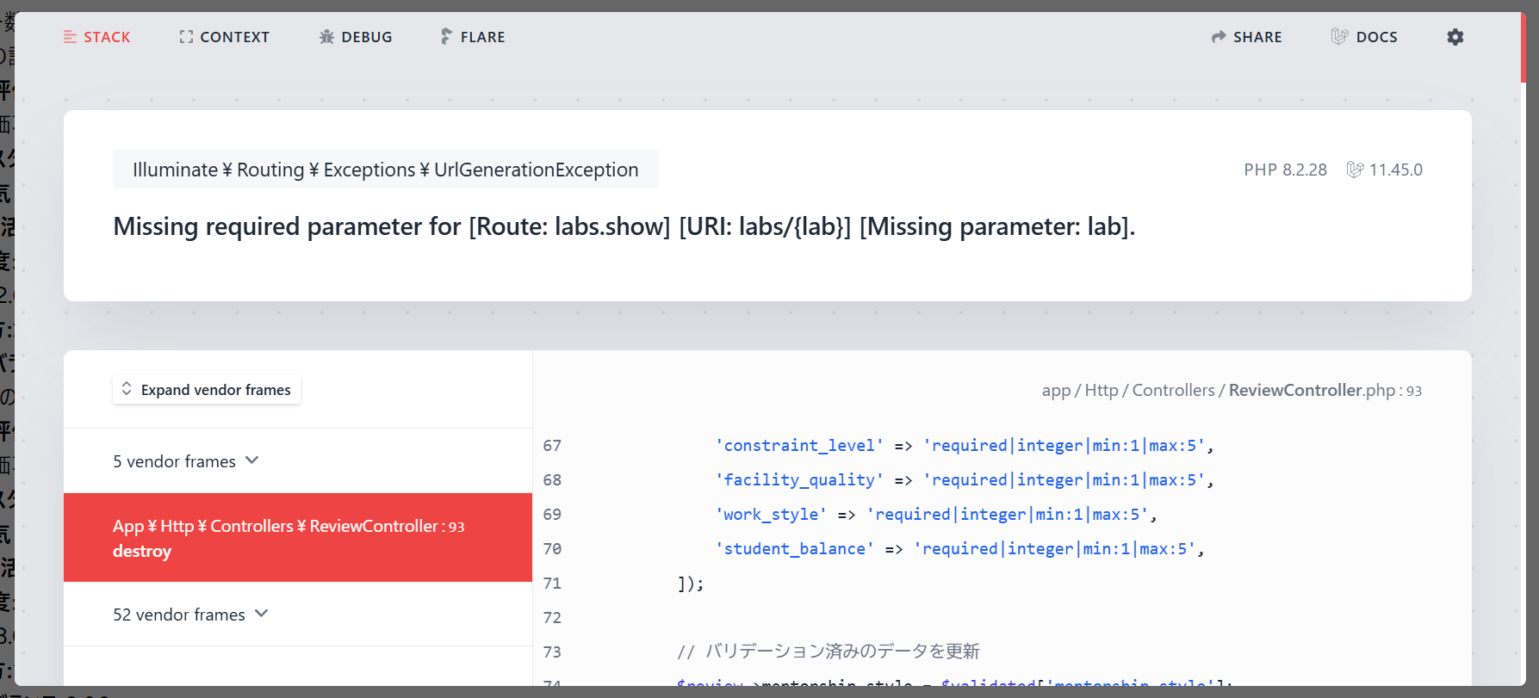Switch to the Context tab

click(234, 37)
